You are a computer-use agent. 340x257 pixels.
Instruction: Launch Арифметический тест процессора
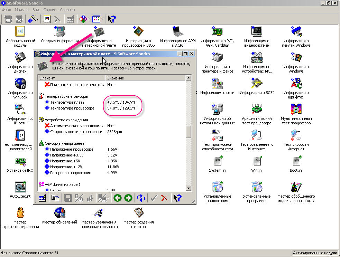(257, 114)
